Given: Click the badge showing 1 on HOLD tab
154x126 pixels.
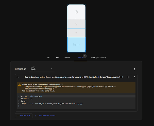Looking at the screenshot, I should click(85, 56).
